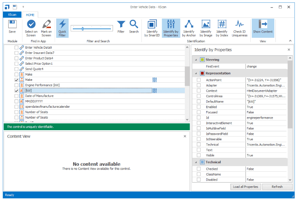Screen dimensions: 296x202
Task: Uncheck the [kW] control checkbox
Action: [x=16, y=91]
